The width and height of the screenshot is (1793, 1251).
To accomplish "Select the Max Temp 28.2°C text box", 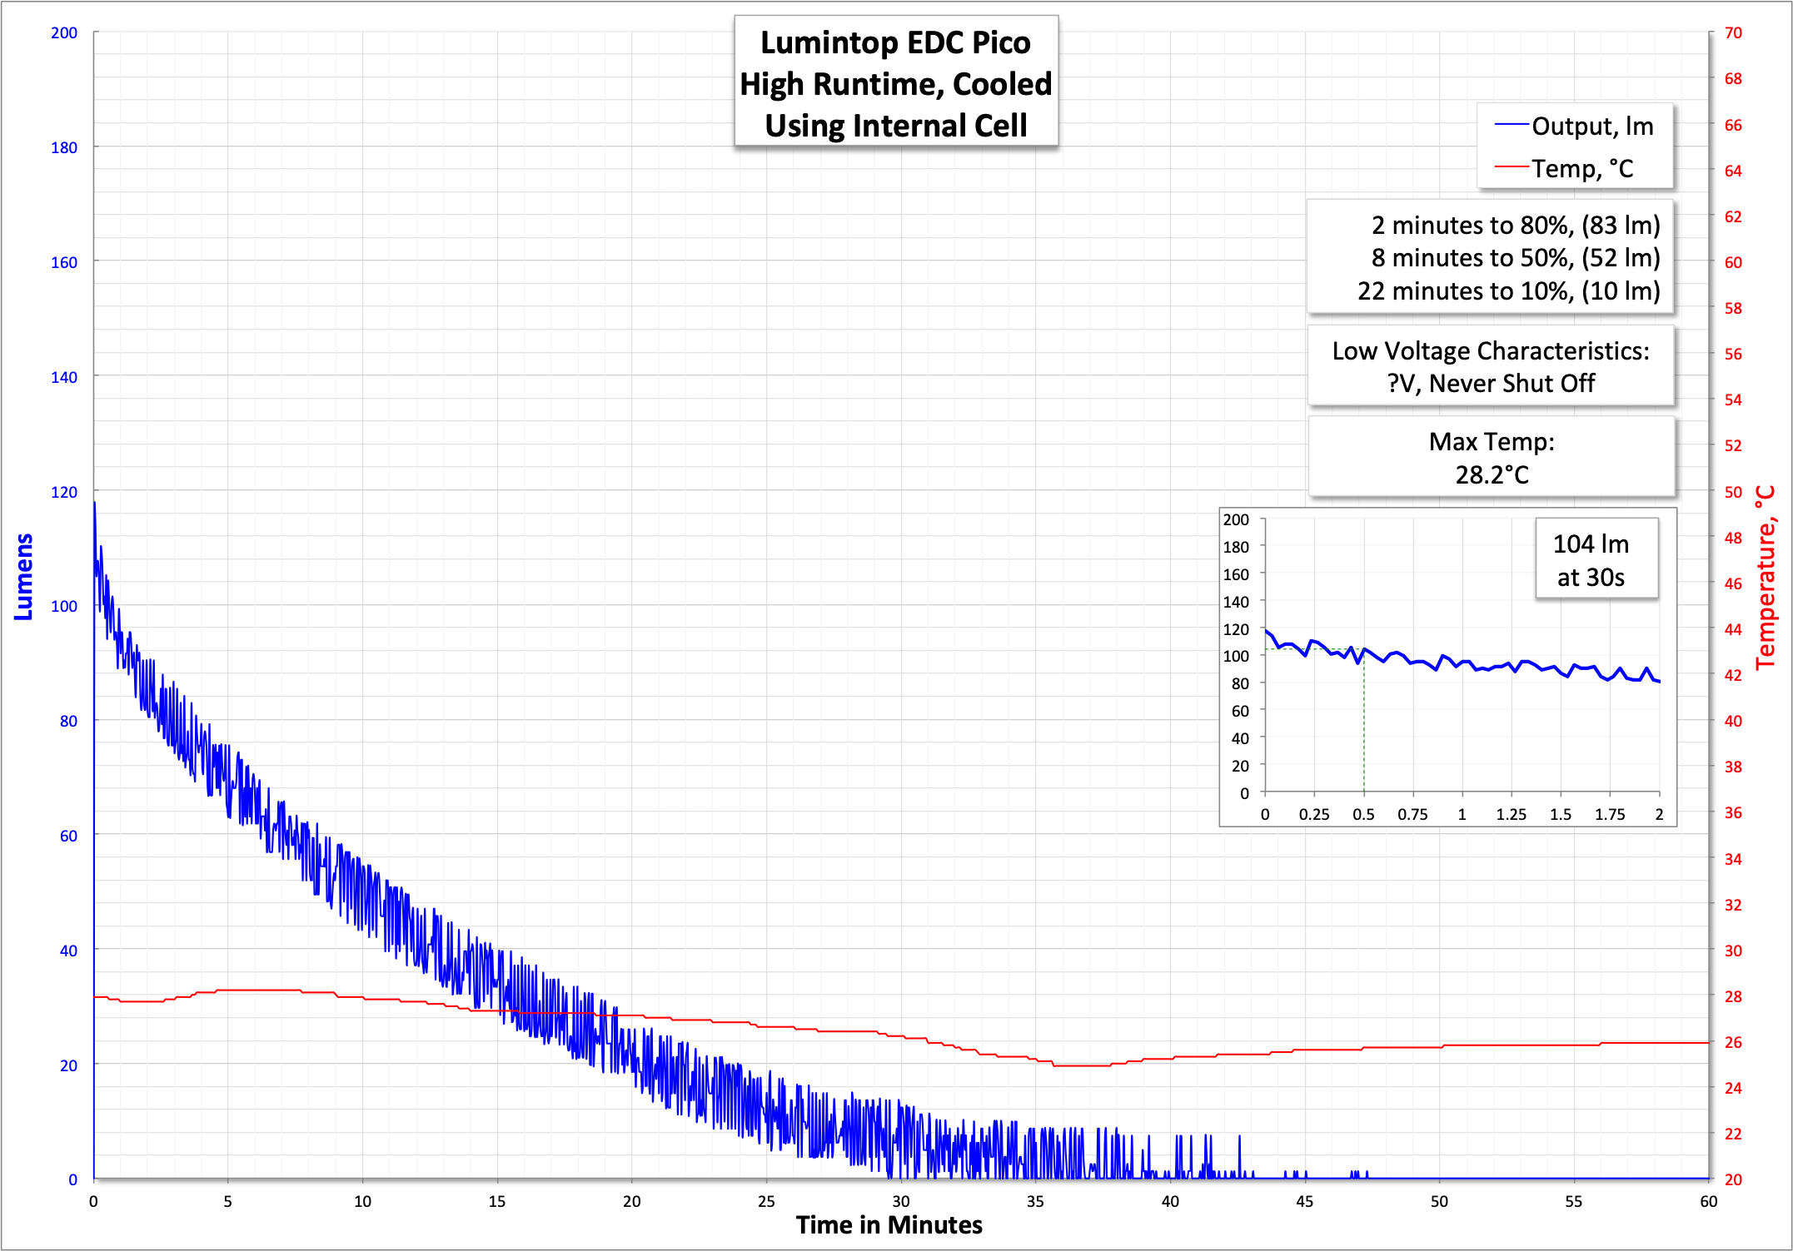I will pyautogui.click(x=1491, y=458).
